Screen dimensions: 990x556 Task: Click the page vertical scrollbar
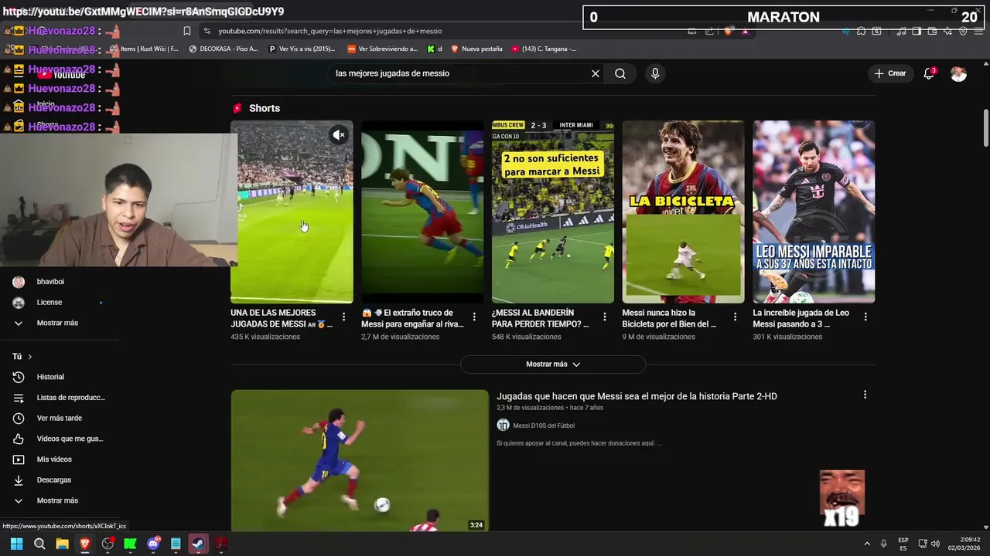(x=985, y=127)
